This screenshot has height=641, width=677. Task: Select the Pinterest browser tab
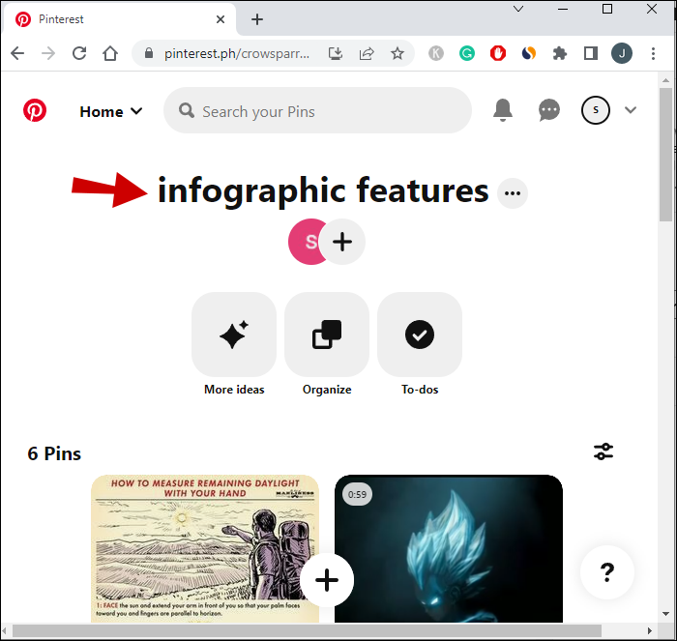[119, 19]
